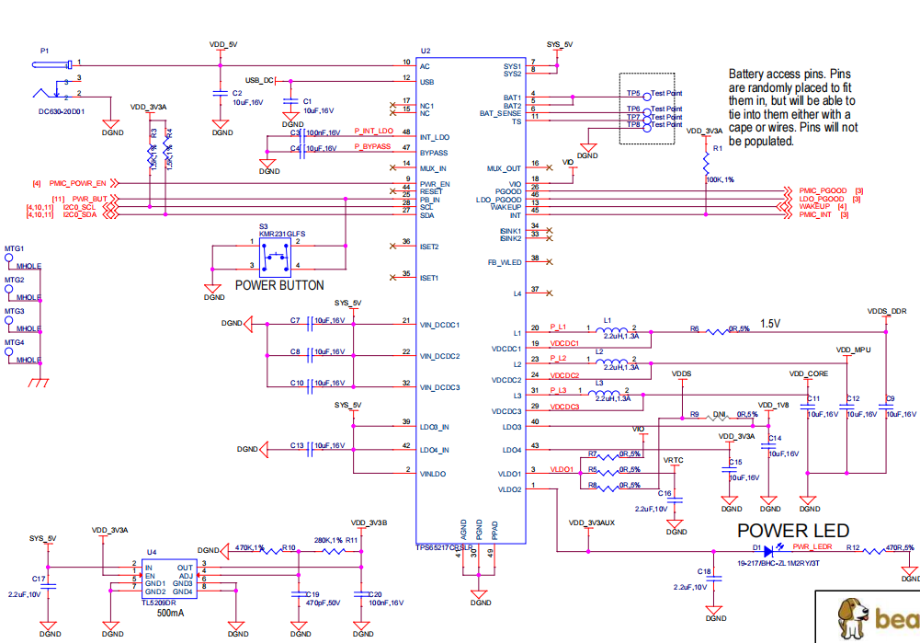Click the TP5 test point circle
The width and height of the screenshot is (920, 643).
pyautogui.click(x=647, y=94)
